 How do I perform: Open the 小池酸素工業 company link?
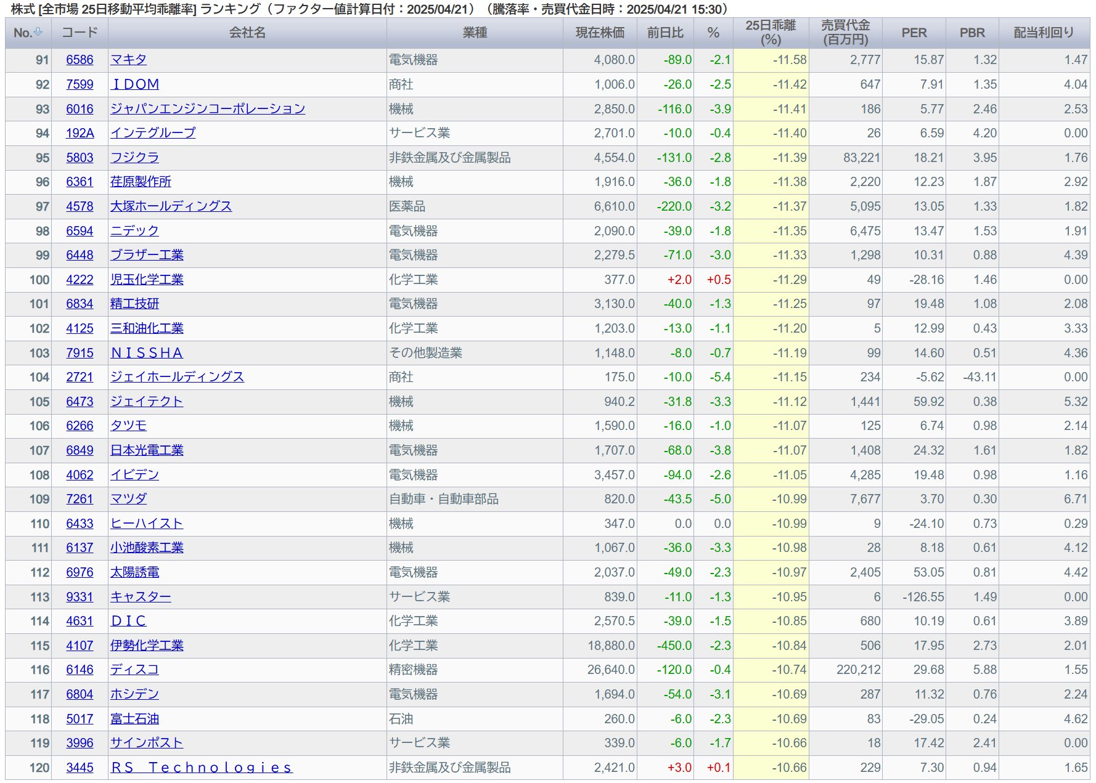[147, 548]
